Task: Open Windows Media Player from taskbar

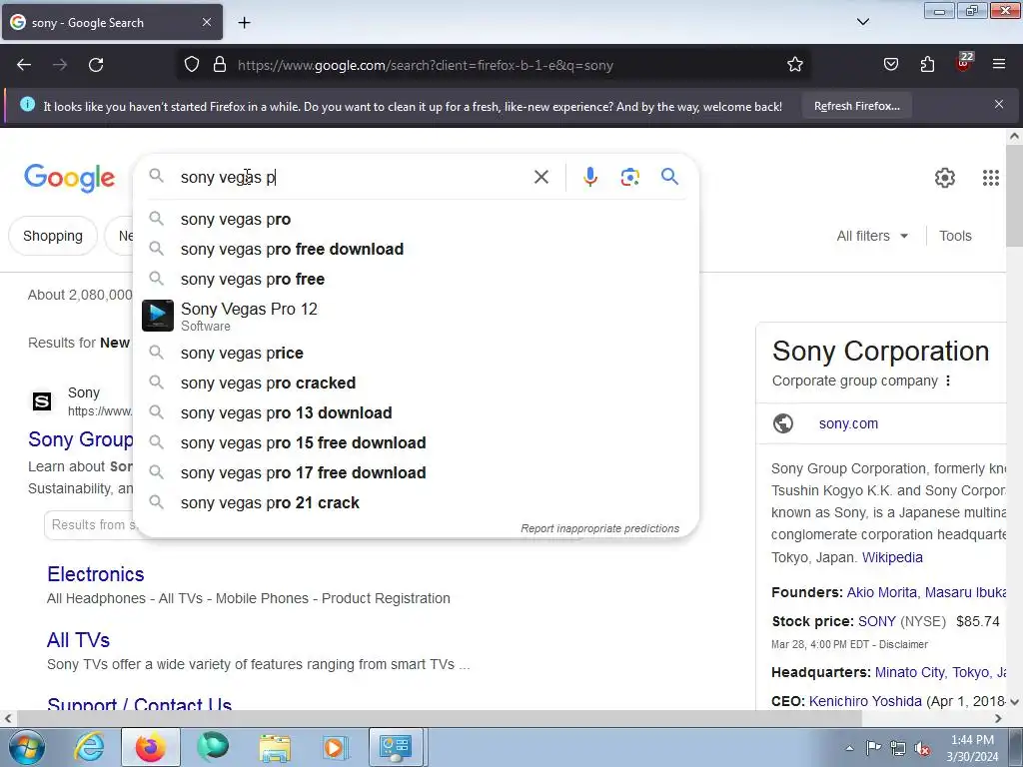Action: click(335, 747)
